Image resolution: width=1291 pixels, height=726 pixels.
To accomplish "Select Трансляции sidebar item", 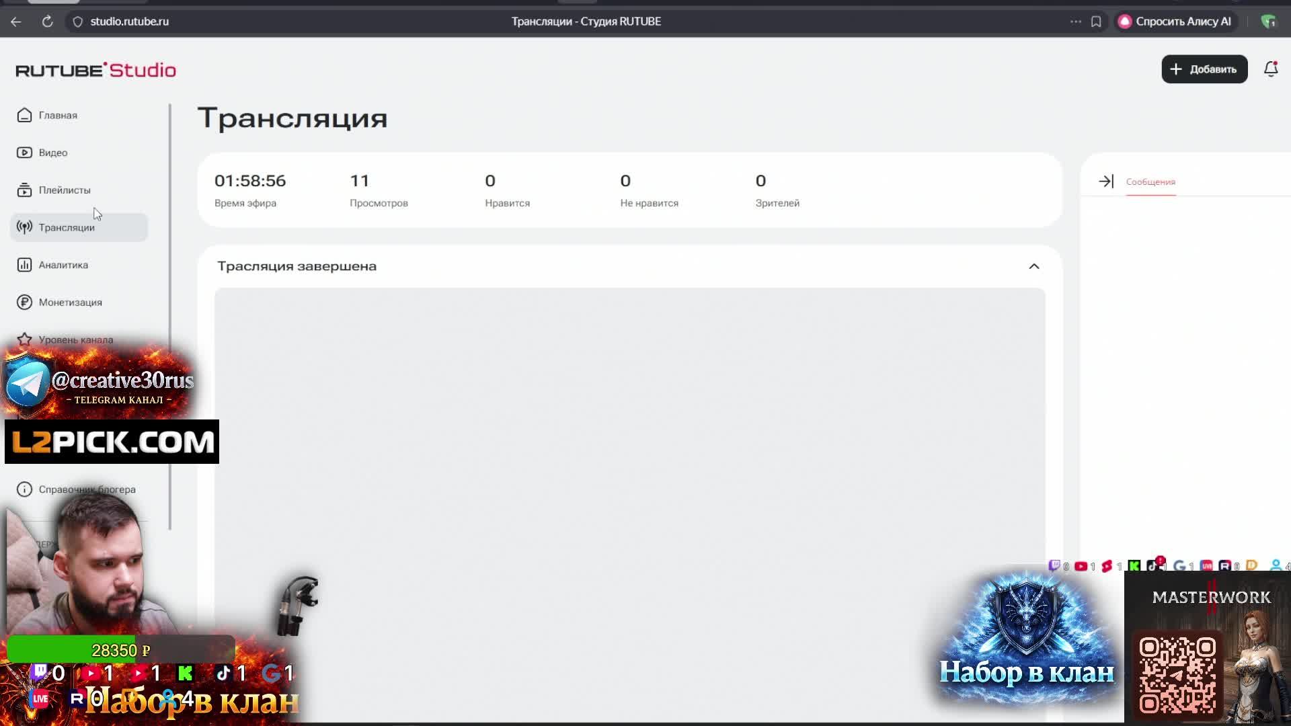I will click(66, 228).
